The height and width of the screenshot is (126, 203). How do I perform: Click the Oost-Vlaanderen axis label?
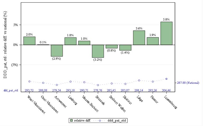[50, 104]
